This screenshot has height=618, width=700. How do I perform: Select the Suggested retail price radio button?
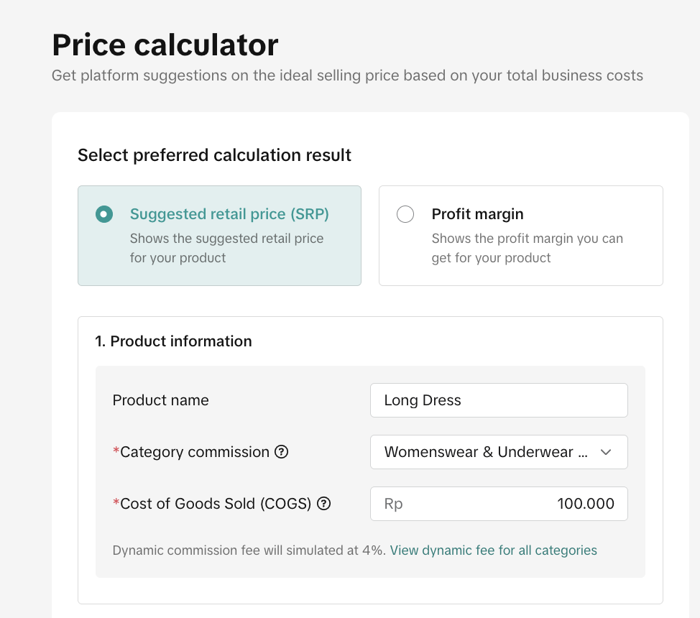point(104,214)
